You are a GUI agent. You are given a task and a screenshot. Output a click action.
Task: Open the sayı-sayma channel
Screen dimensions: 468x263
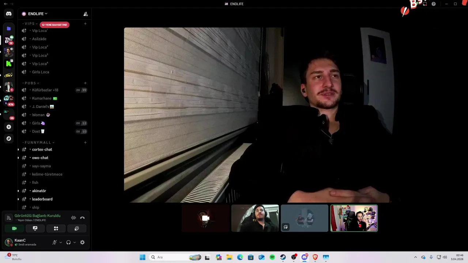[54, 166]
